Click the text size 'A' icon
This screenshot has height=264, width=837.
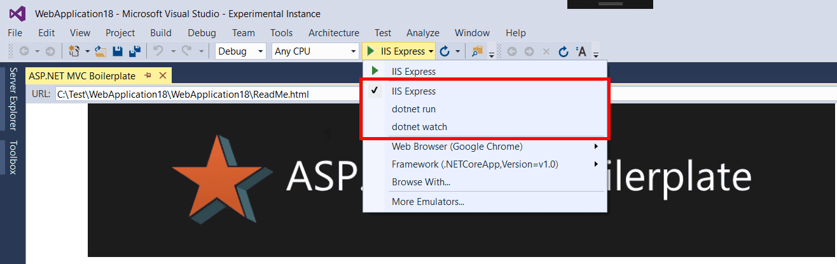point(581,51)
